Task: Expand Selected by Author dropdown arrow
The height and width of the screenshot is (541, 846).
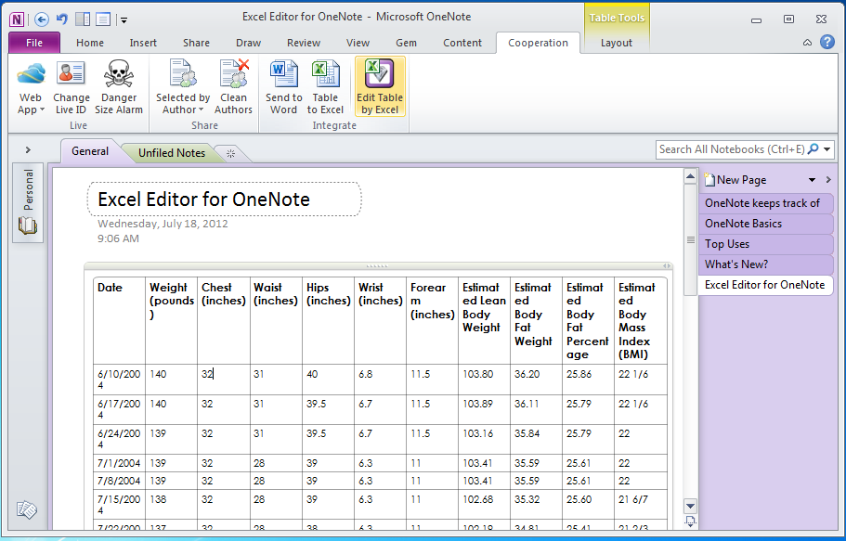Action: 202,110
